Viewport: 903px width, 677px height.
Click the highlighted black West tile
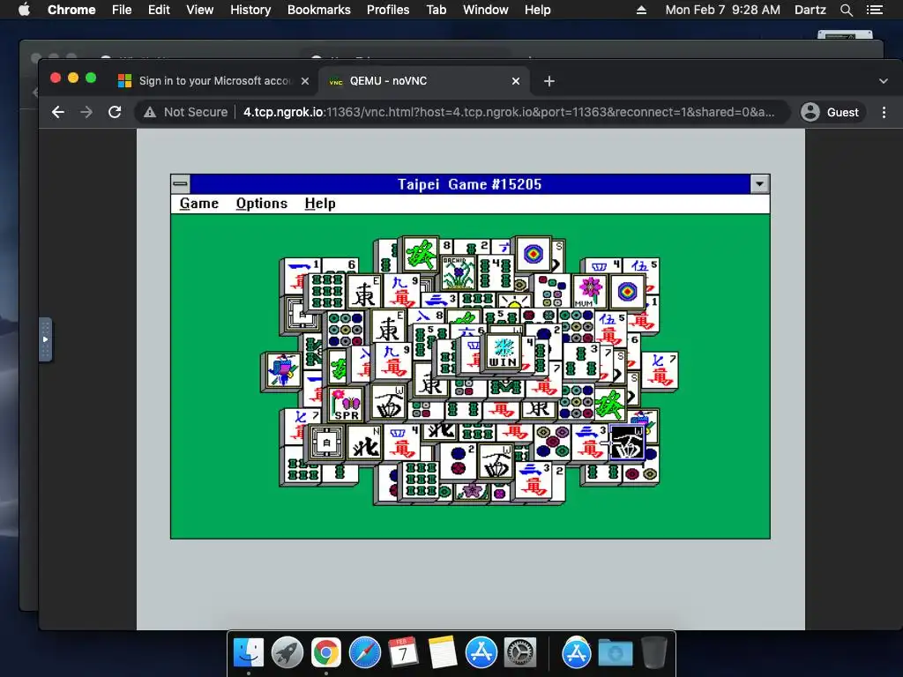click(626, 443)
